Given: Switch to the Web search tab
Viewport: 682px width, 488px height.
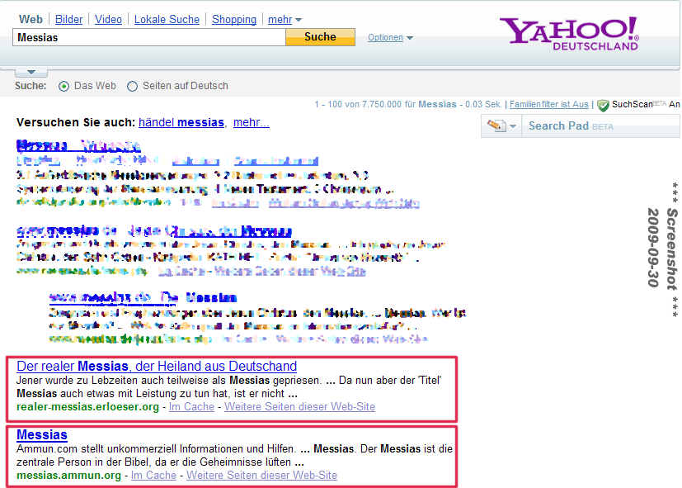Looking at the screenshot, I should 31,20.
